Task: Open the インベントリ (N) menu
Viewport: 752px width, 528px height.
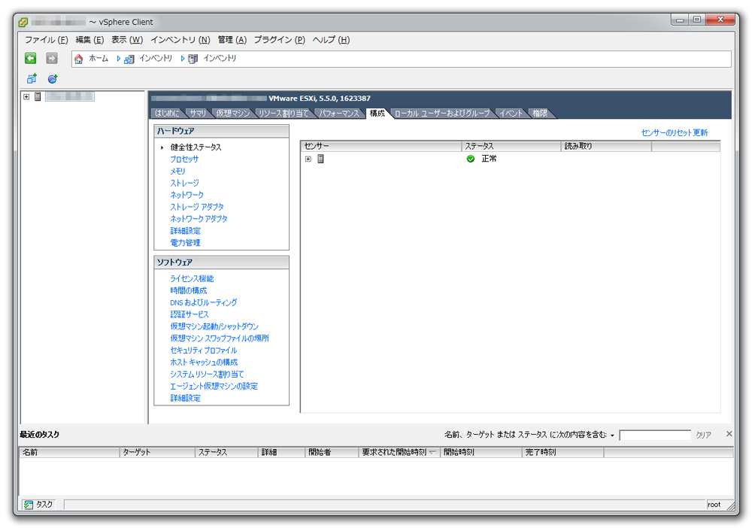Action: click(180, 40)
